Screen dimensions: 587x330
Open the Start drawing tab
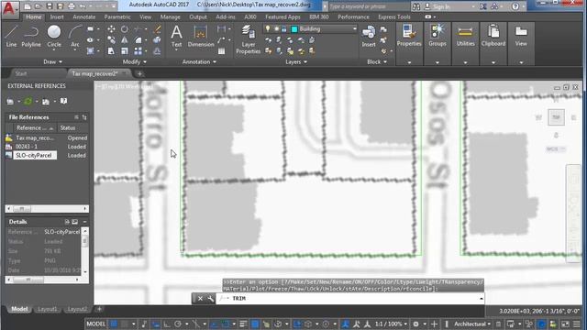[21, 73]
